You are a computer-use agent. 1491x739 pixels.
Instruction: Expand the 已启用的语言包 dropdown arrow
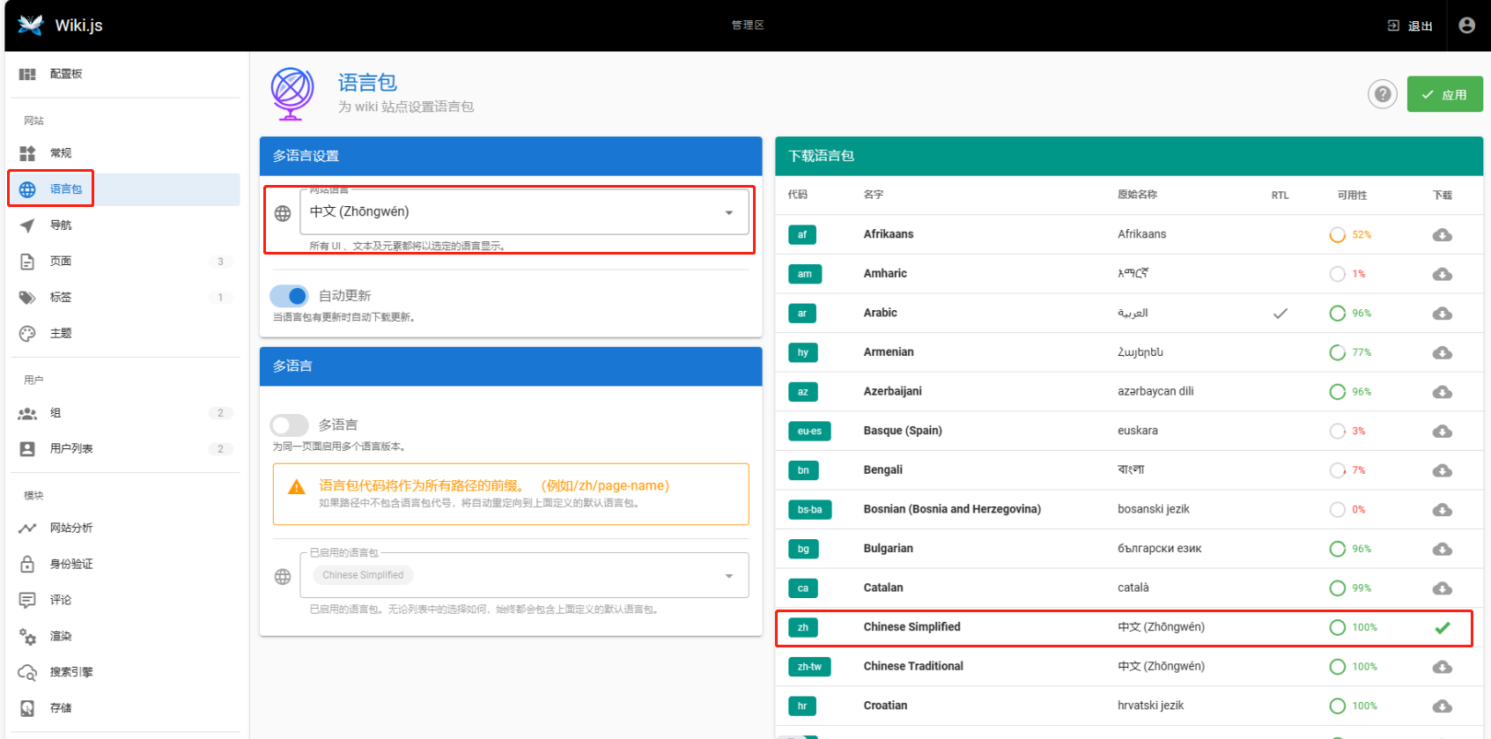pyautogui.click(x=729, y=576)
